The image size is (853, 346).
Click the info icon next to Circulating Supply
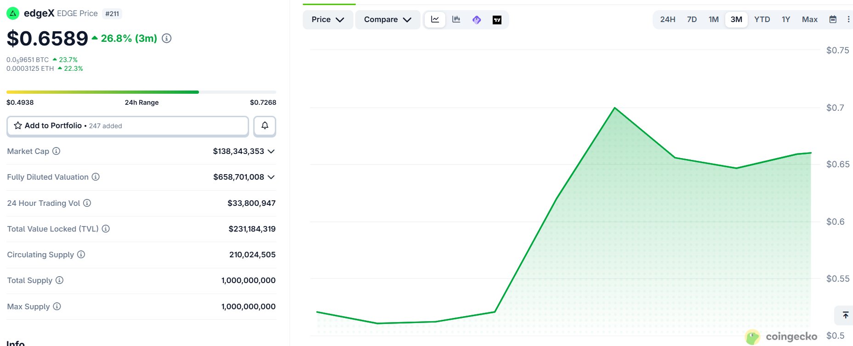(81, 255)
